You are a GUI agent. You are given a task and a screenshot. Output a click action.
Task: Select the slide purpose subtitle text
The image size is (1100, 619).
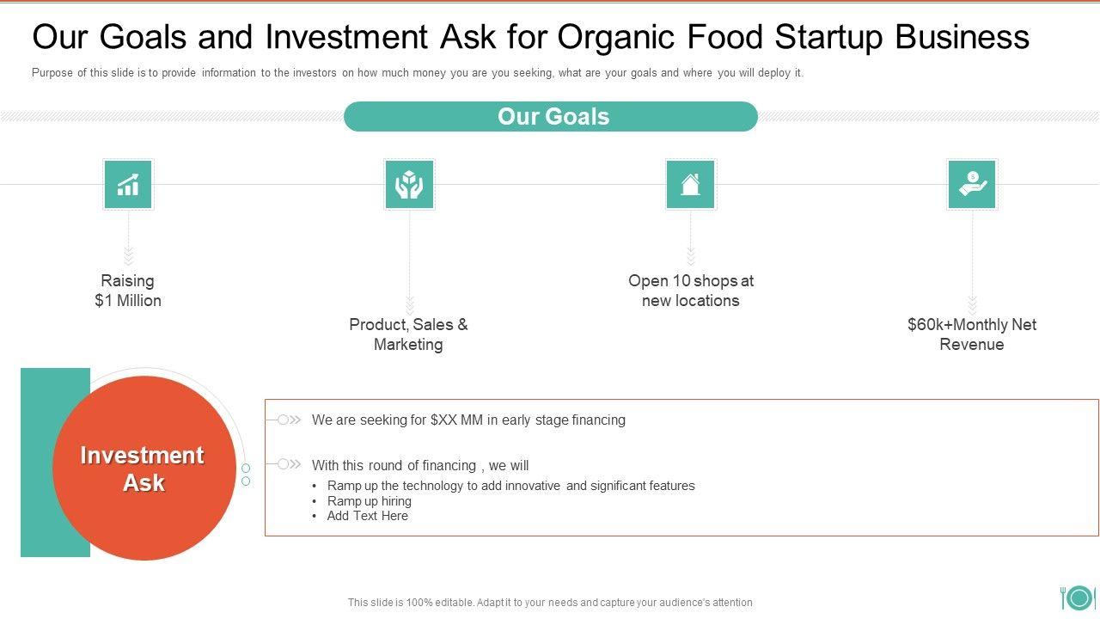tap(418, 73)
